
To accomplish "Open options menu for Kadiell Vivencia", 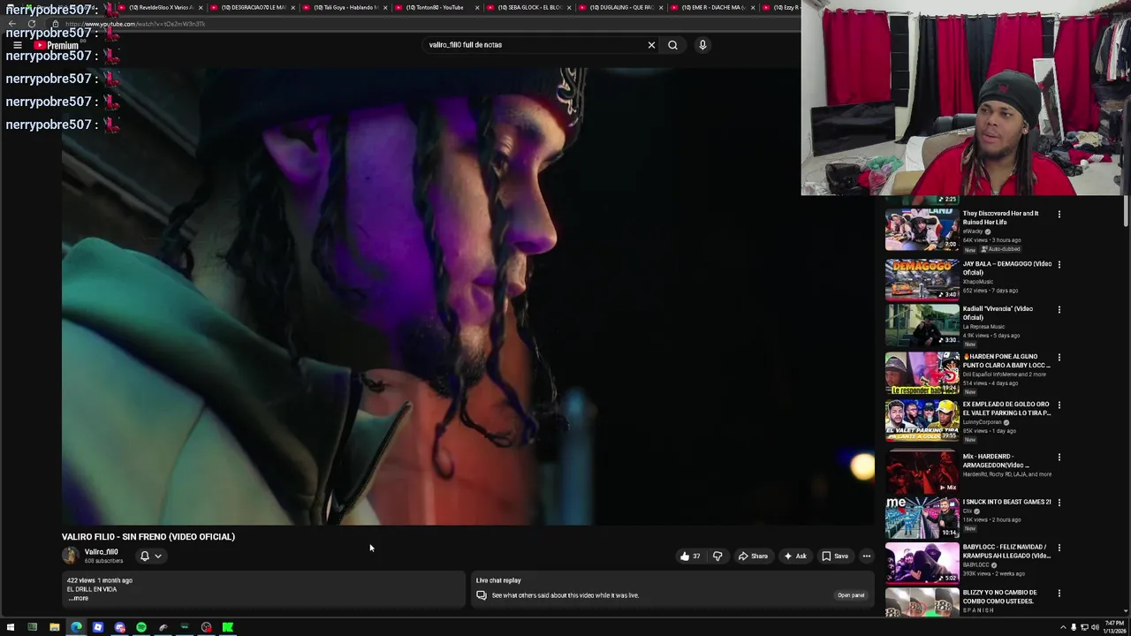I will click(x=1059, y=309).
